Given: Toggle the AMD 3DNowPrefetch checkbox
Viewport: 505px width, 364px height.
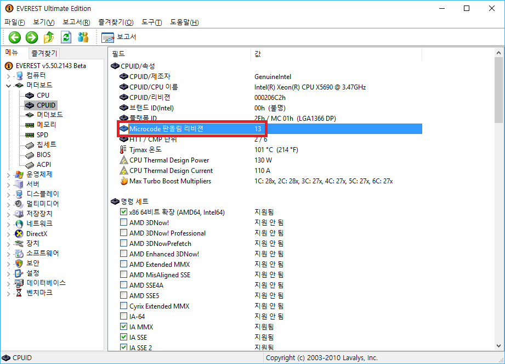Looking at the screenshot, I should pos(123,243).
